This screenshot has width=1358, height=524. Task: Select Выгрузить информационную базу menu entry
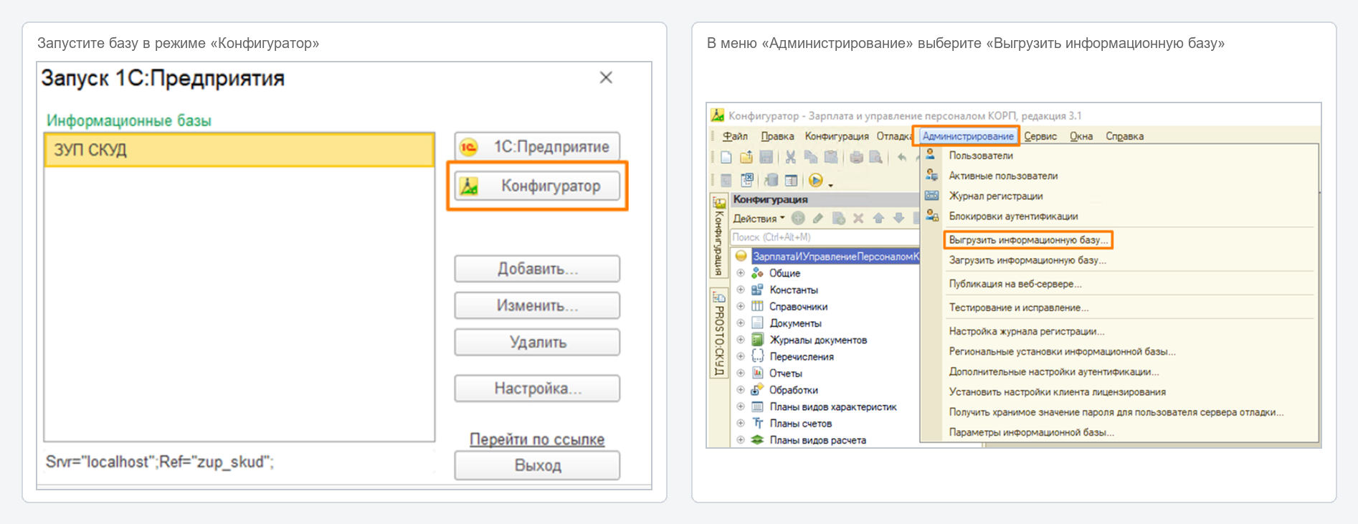coord(1029,240)
